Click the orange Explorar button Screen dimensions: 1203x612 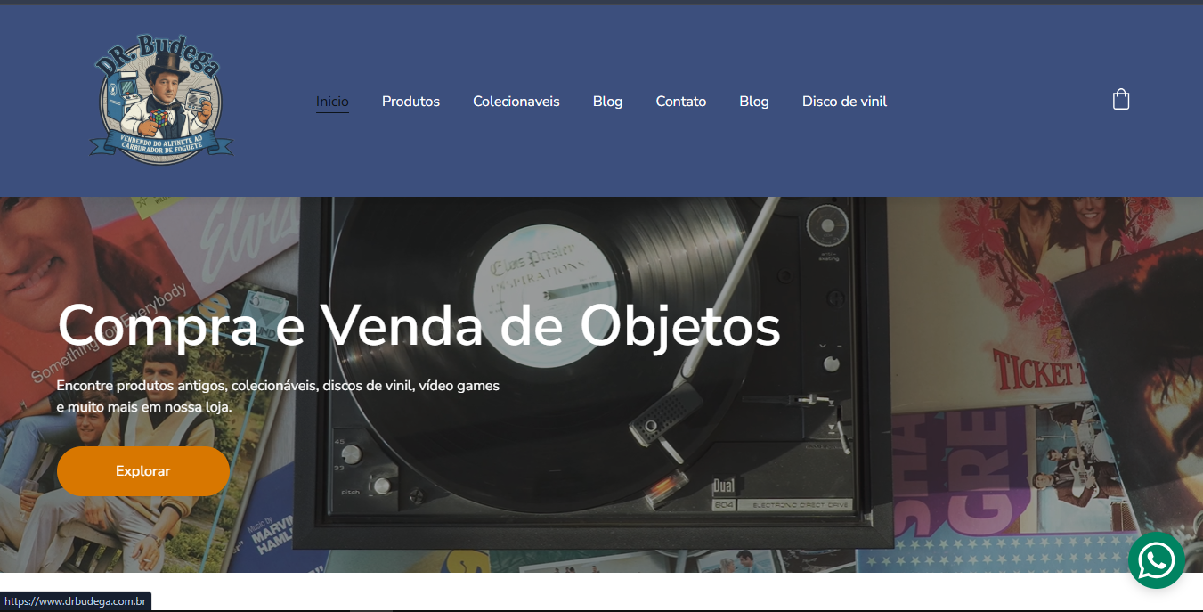pyautogui.click(x=143, y=471)
